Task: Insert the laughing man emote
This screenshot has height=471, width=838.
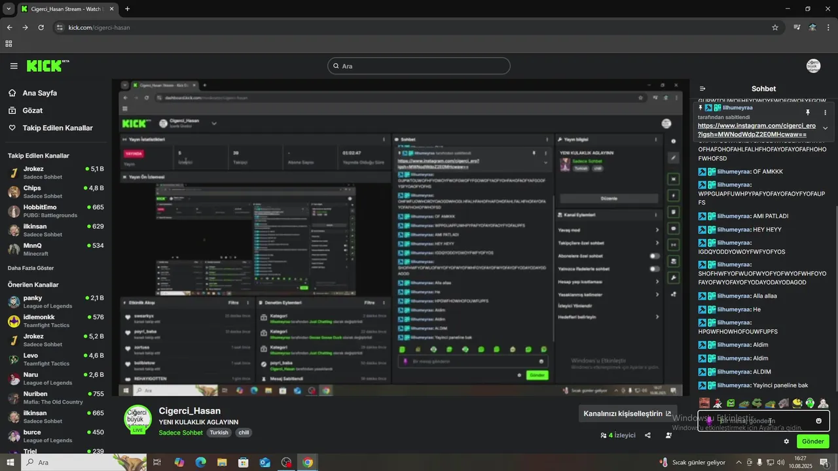Action: click(x=704, y=404)
